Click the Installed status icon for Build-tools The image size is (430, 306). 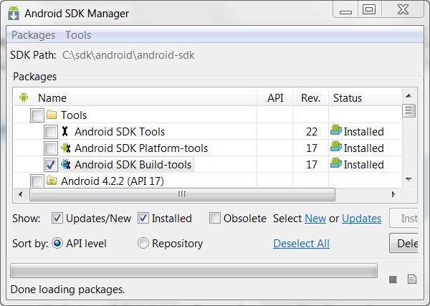coord(336,163)
